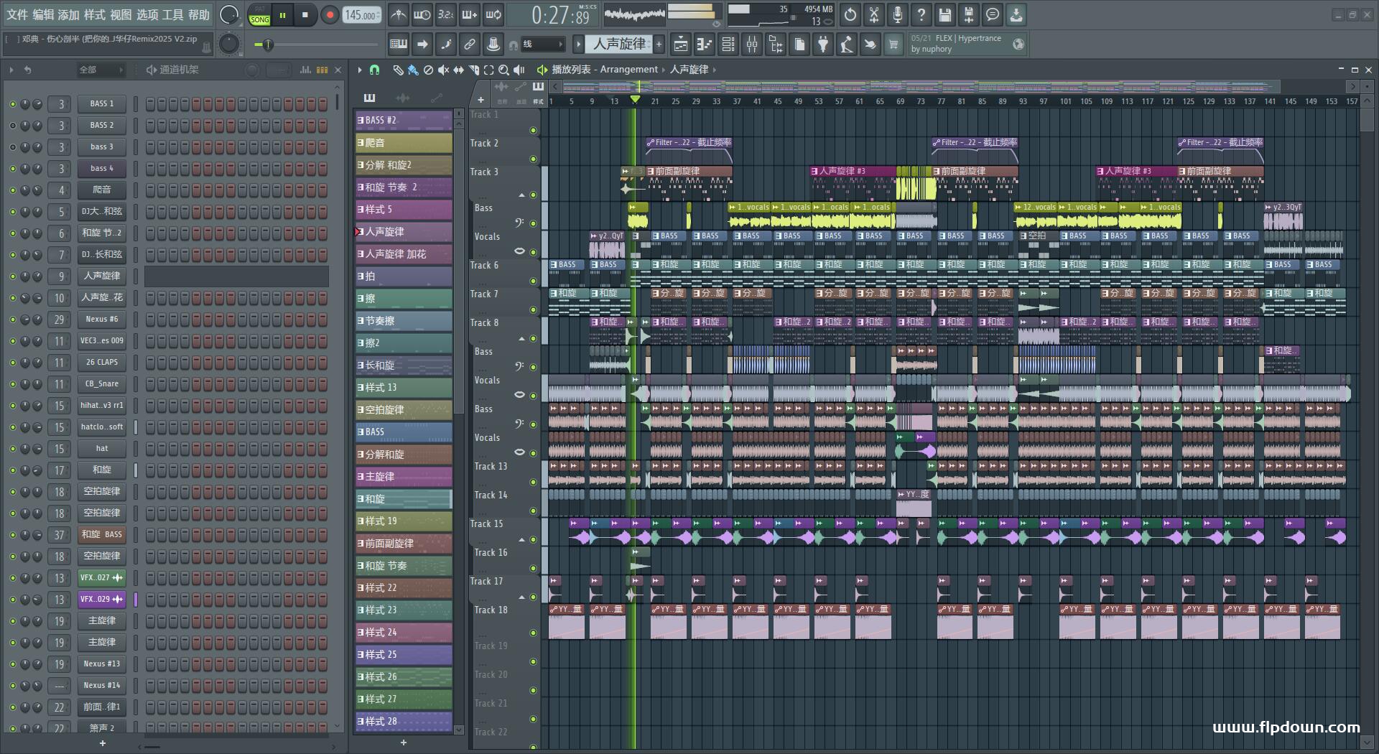Open the 文件 menu

coord(17,14)
